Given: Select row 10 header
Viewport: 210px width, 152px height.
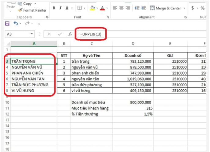Looking at the screenshot, I should pos(7,102).
